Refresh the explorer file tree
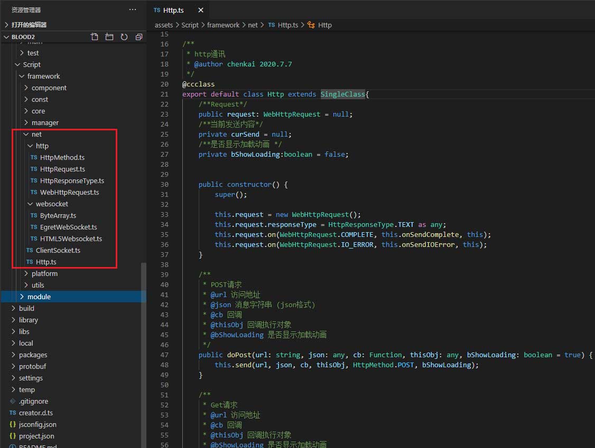595x448 pixels. [124, 37]
